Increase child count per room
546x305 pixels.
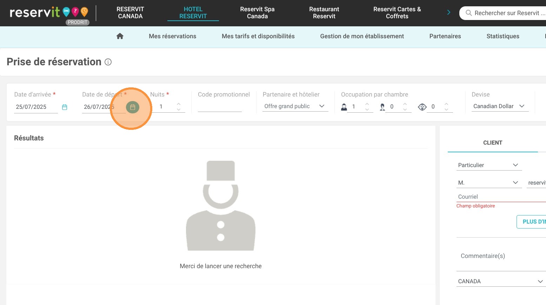click(405, 104)
